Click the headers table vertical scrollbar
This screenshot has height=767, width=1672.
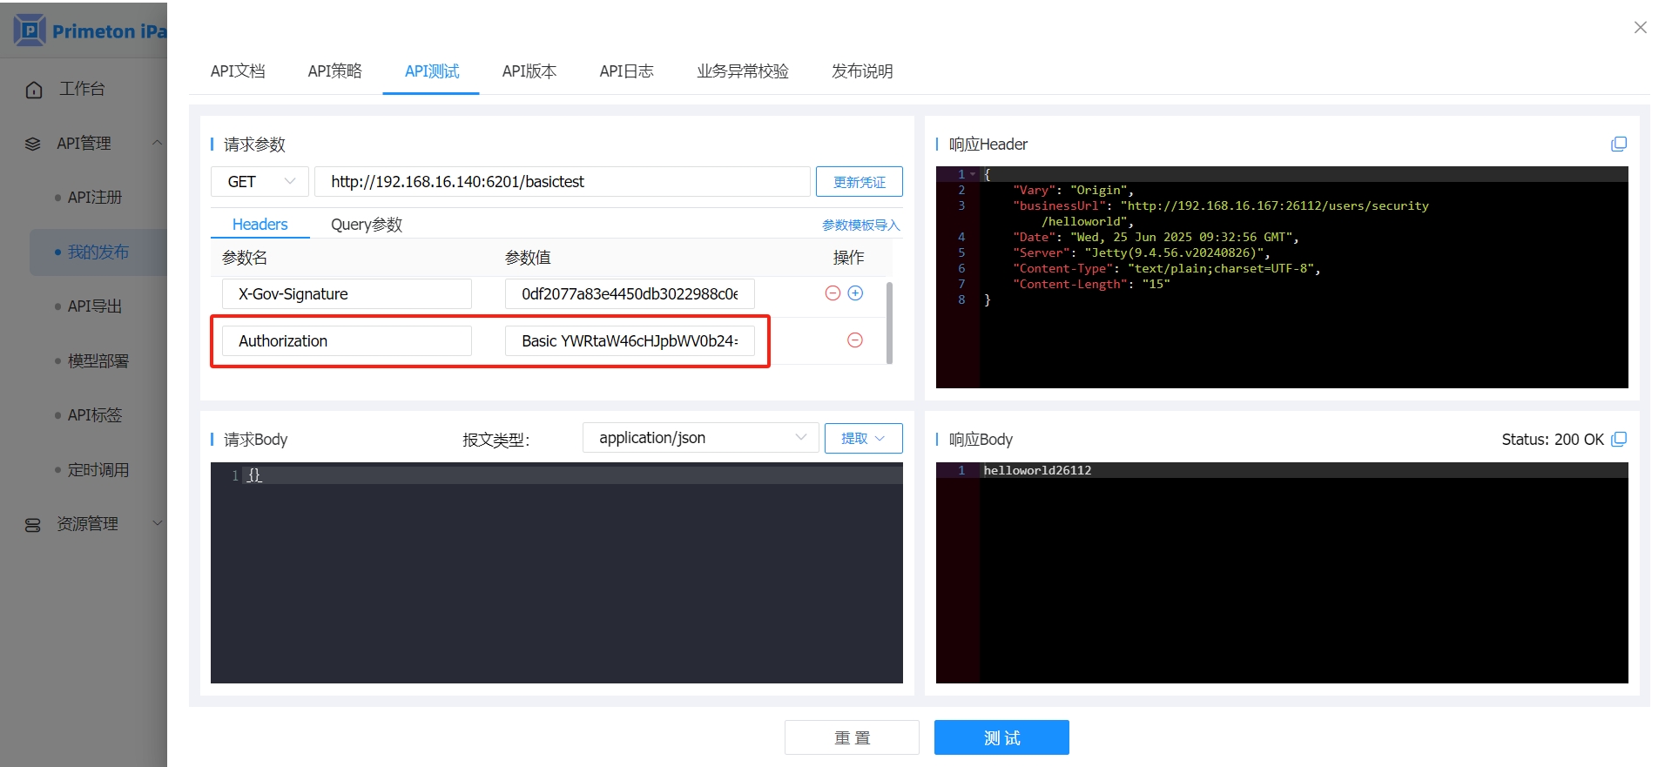click(x=889, y=322)
